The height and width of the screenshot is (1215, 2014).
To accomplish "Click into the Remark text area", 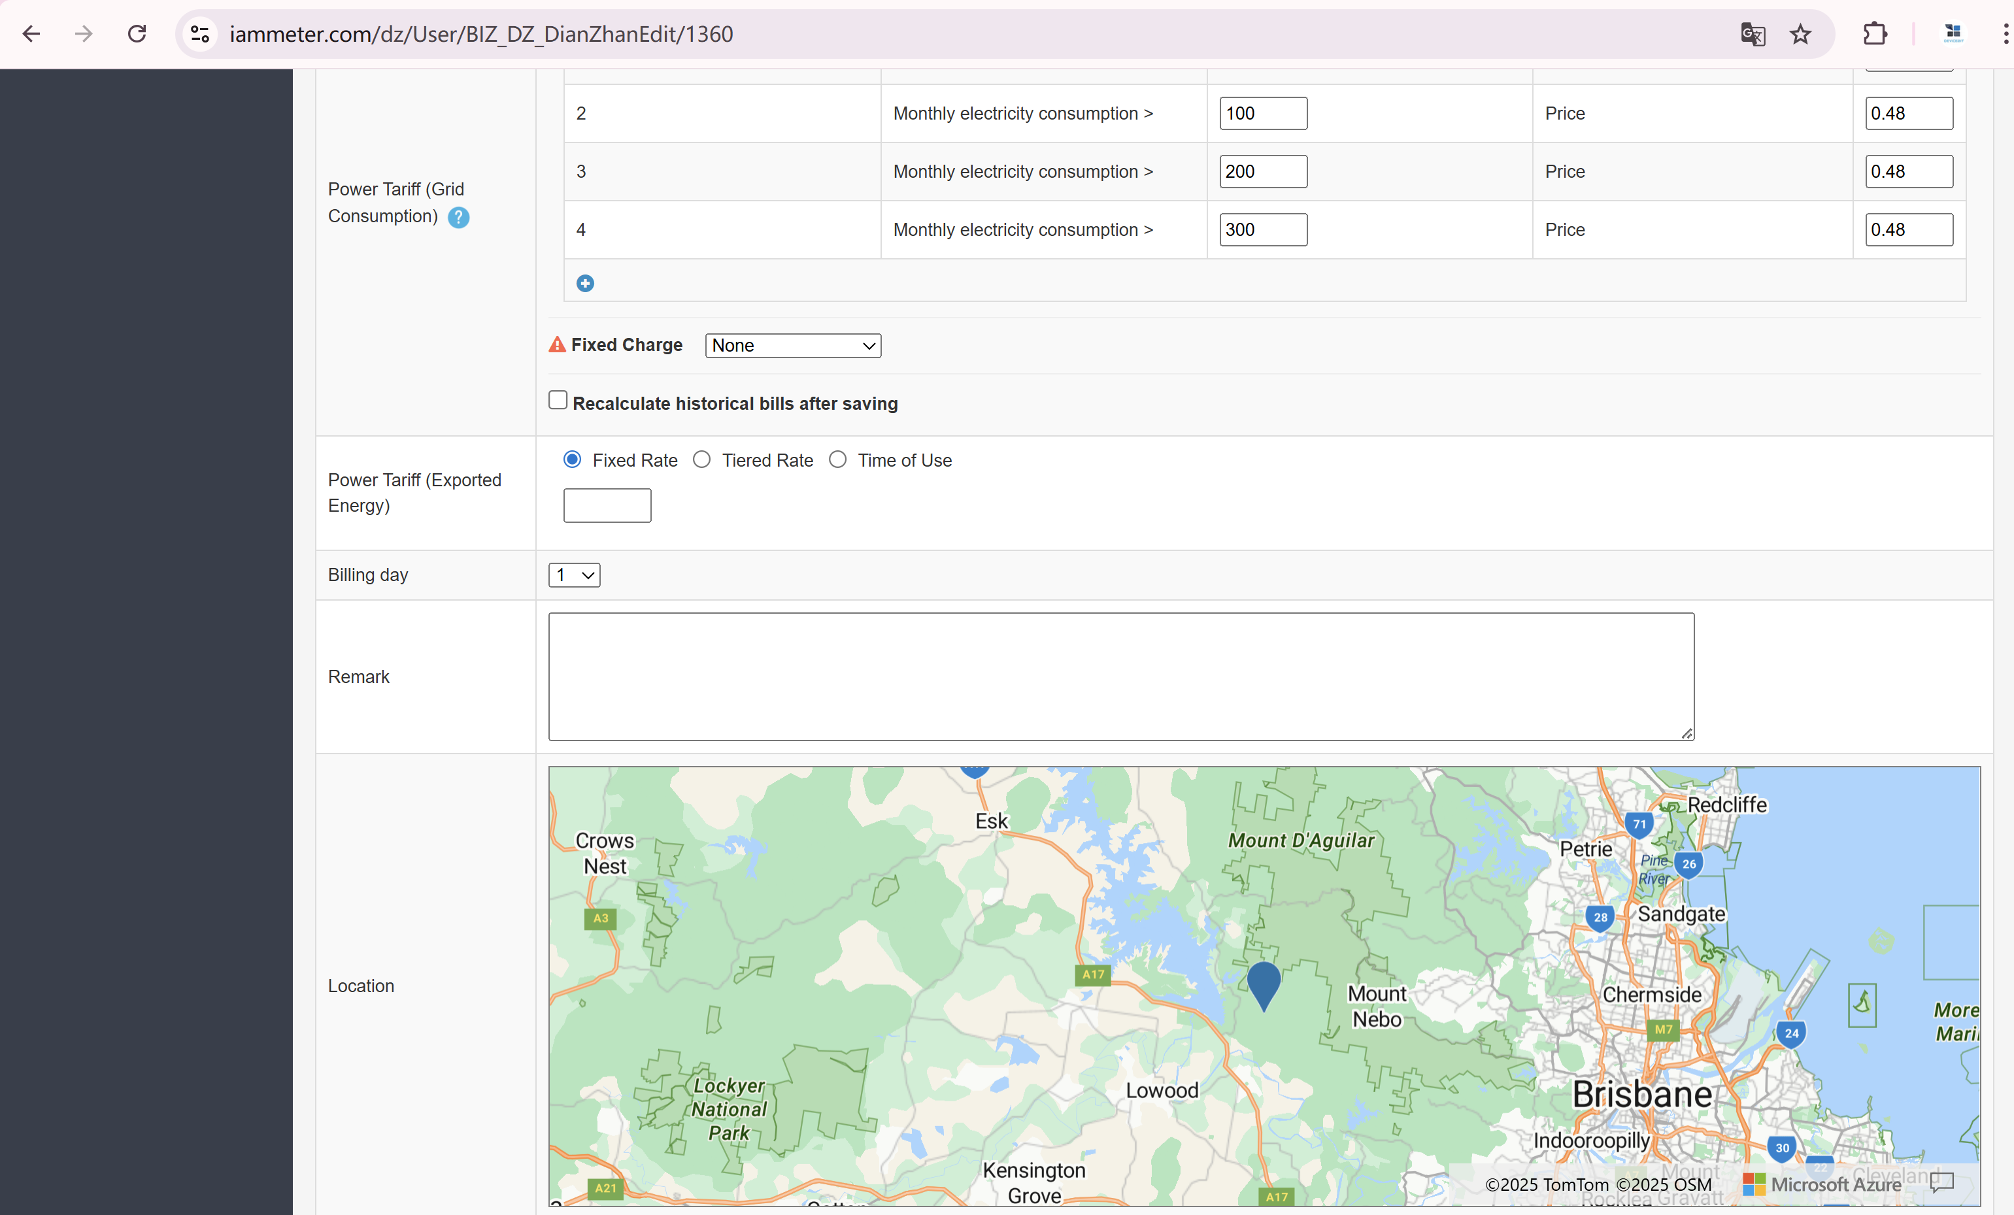I will point(1122,676).
